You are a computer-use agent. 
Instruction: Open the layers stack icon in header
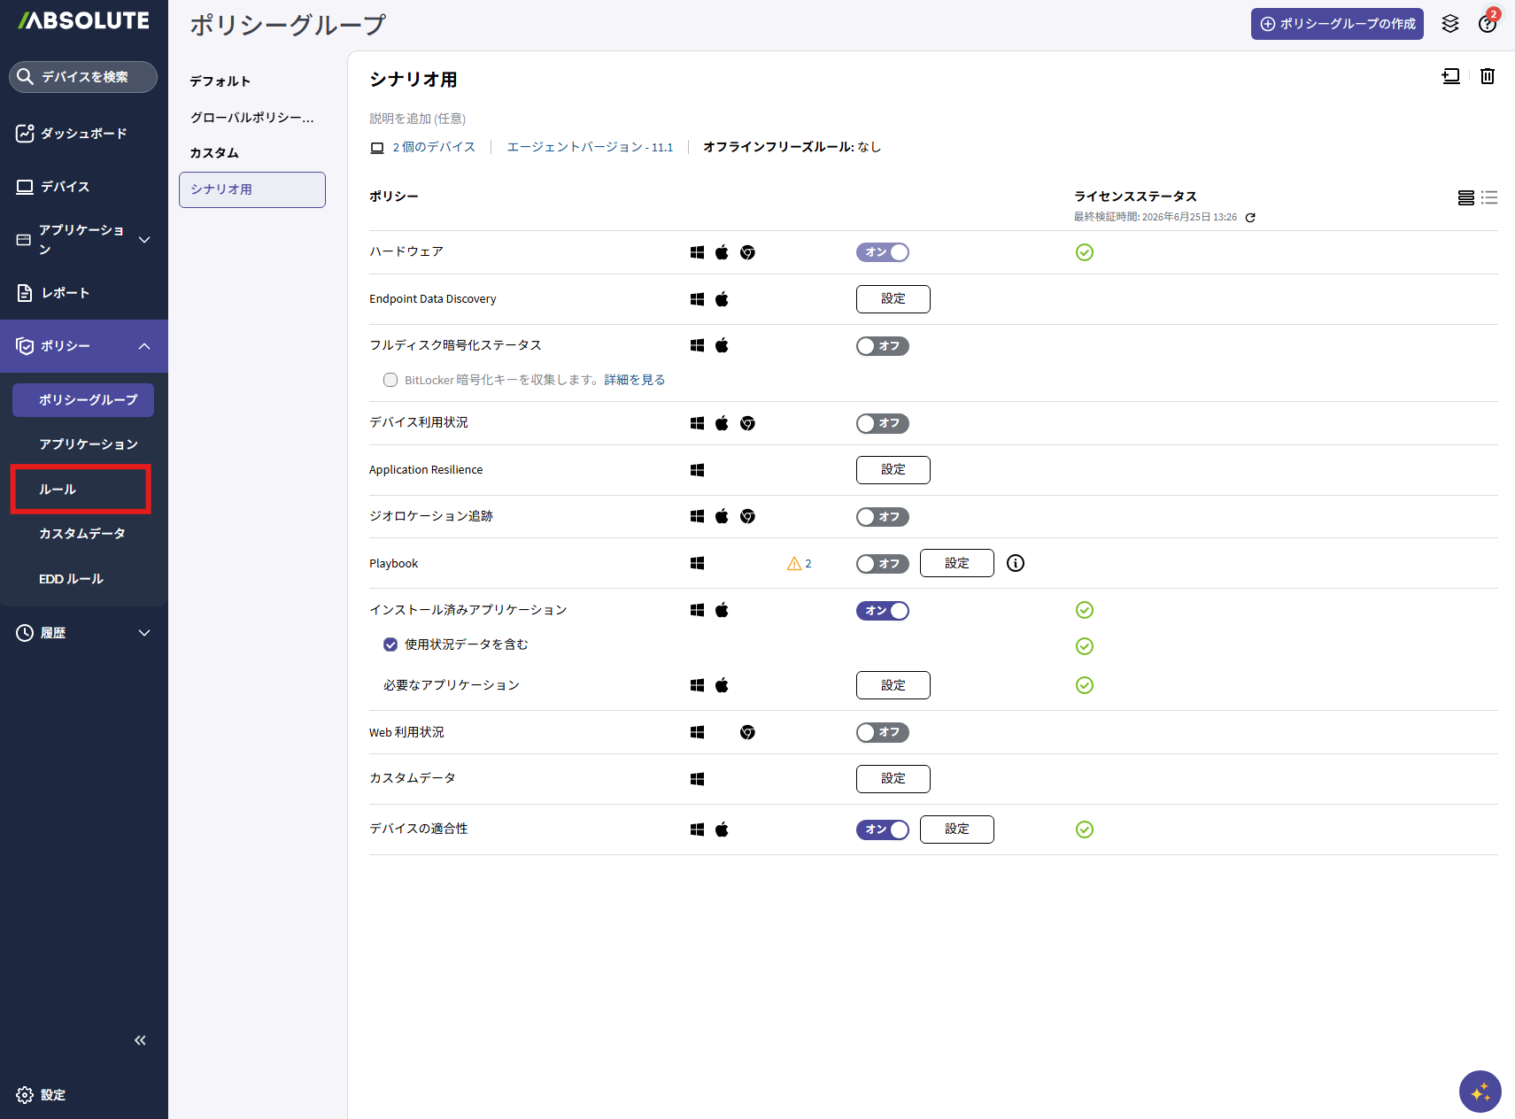click(1450, 24)
